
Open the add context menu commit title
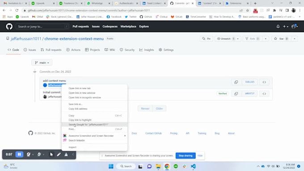point(54,80)
